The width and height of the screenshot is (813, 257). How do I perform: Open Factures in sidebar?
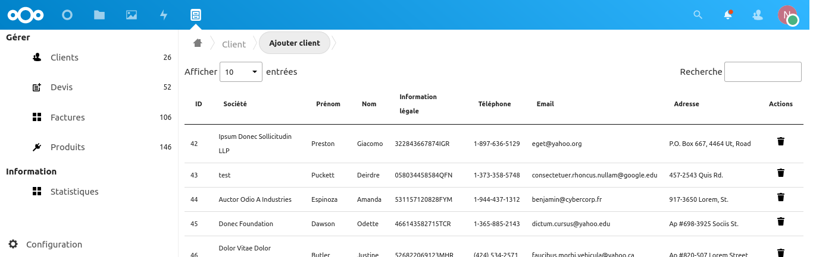[x=67, y=117]
